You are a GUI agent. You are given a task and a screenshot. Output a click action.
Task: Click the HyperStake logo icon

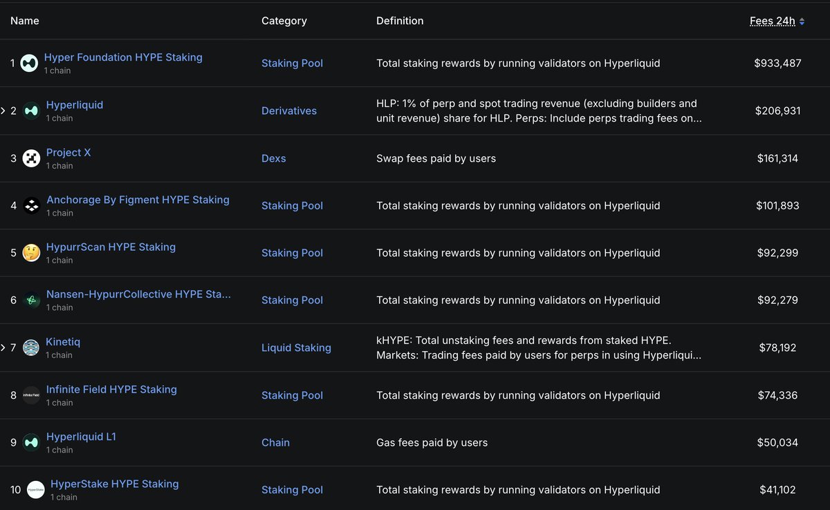pyautogui.click(x=36, y=490)
